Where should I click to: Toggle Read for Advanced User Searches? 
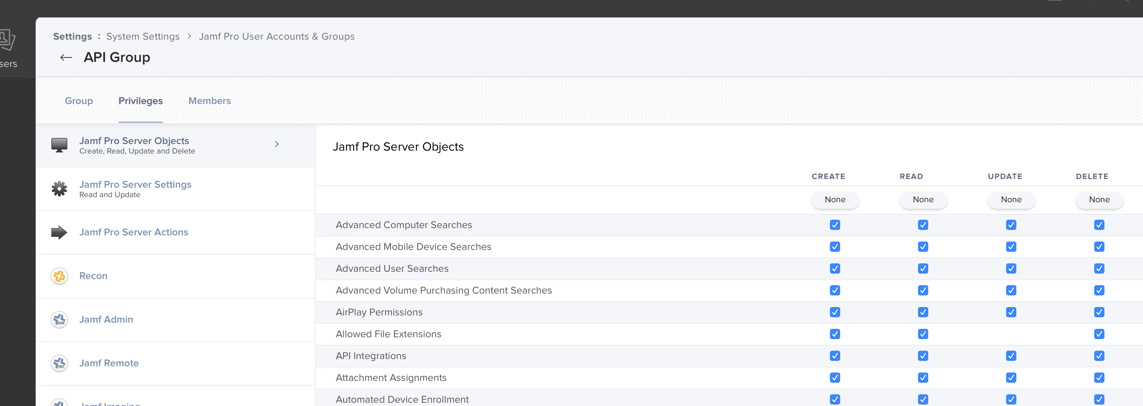pyautogui.click(x=923, y=268)
